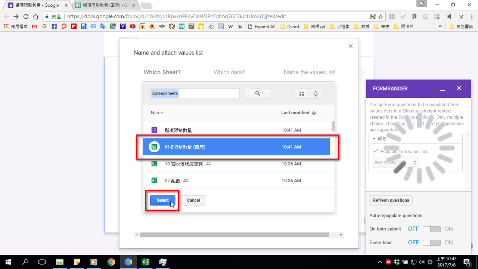Click the search magnifier button in picker

click(x=257, y=94)
